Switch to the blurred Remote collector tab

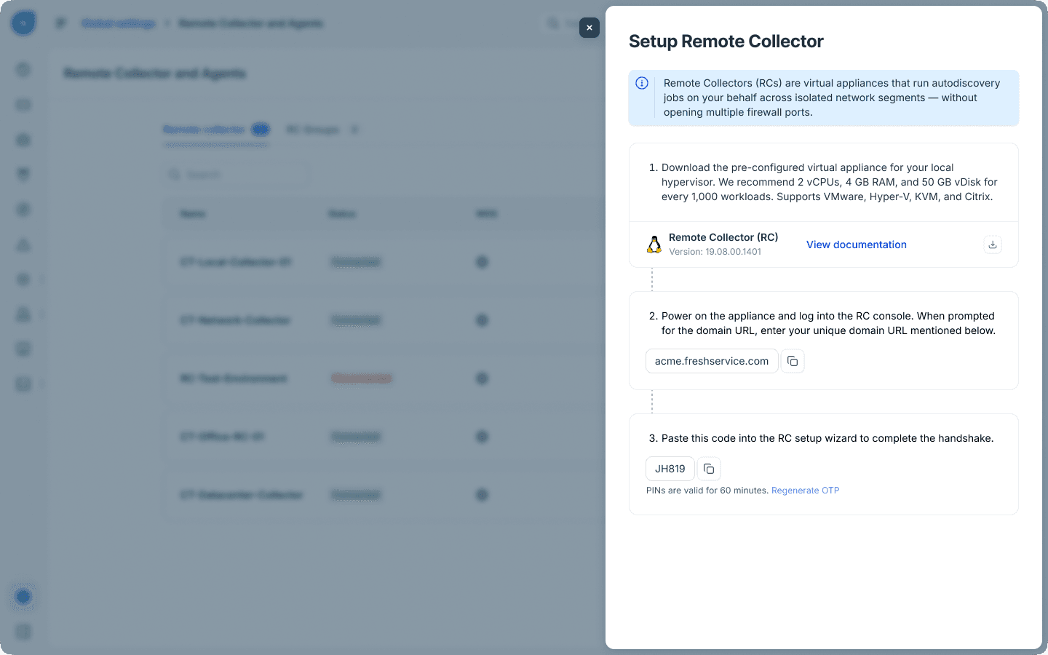[215, 130]
